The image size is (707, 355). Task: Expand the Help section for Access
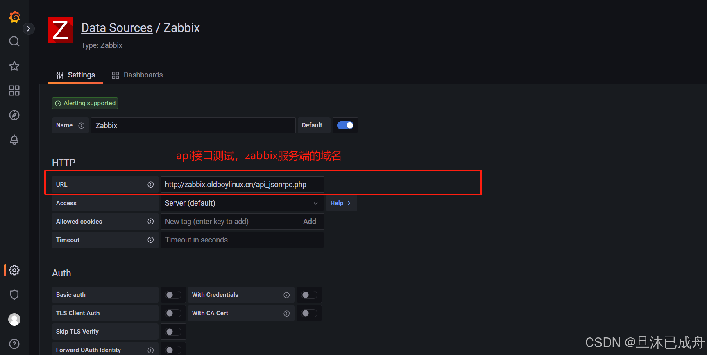(x=341, y=203)
